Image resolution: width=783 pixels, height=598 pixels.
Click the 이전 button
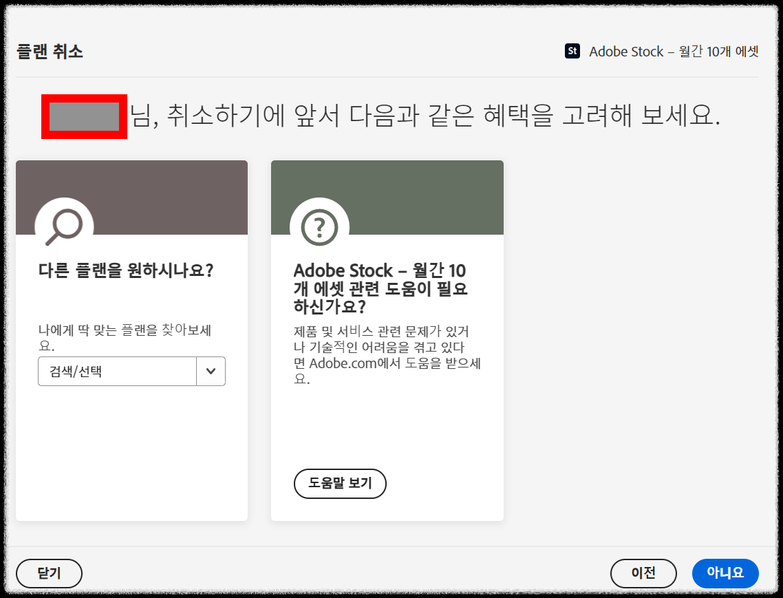(x=643, y=573)
